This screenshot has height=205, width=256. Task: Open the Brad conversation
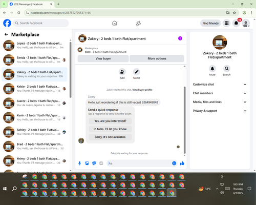pyautogui.click(x=35, y=146)
